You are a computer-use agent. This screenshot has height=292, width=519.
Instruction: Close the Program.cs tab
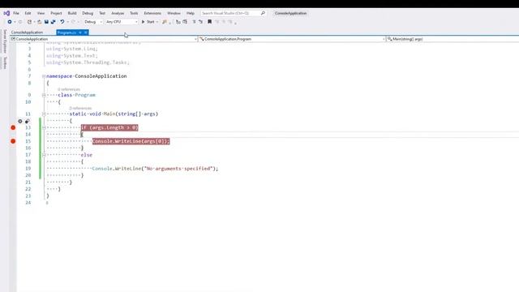point(86,32)
